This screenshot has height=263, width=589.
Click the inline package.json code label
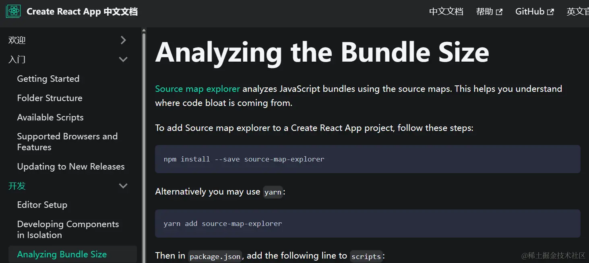[x=215, y=256]
